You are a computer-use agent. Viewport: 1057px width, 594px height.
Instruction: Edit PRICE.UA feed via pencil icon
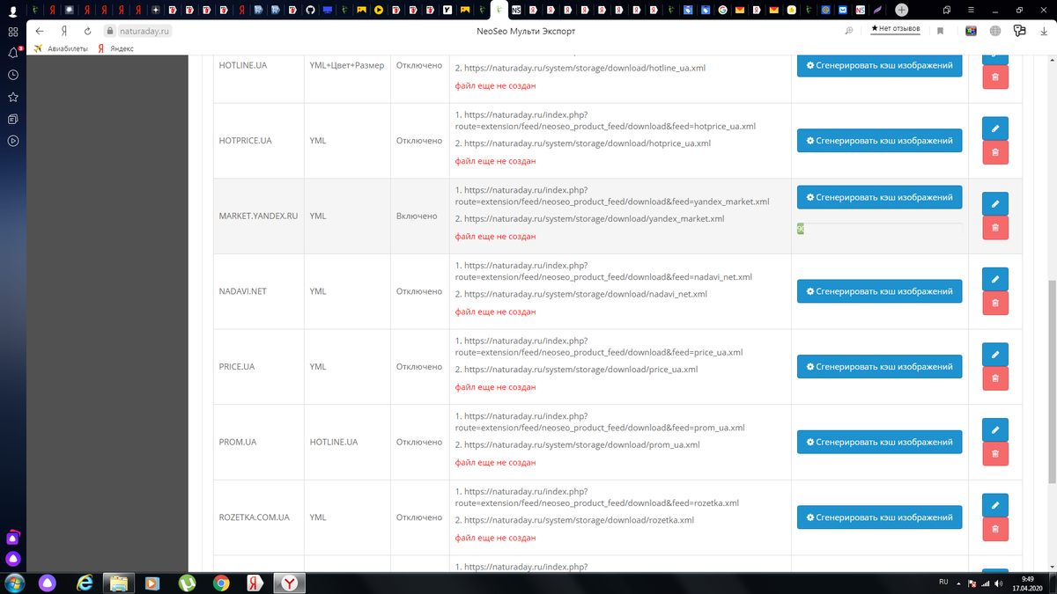pos(994,355)
